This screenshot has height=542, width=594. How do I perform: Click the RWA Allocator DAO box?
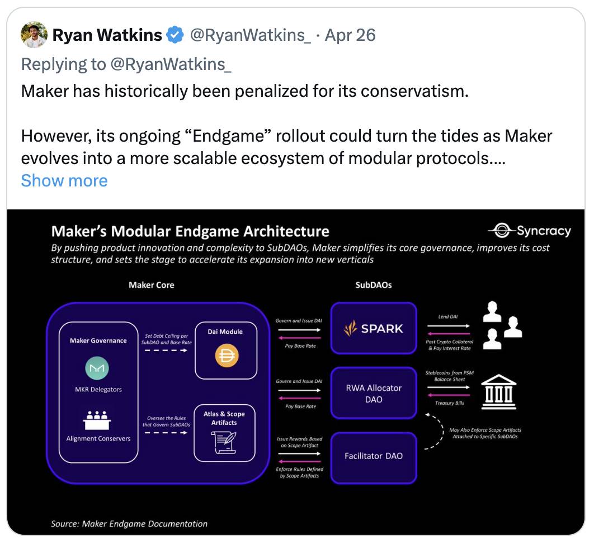tap(374, 393)
